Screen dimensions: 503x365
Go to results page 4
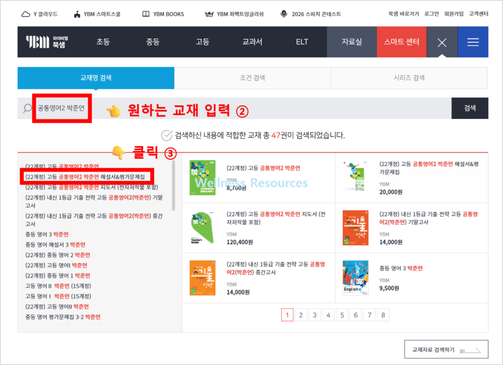point(328,315)
